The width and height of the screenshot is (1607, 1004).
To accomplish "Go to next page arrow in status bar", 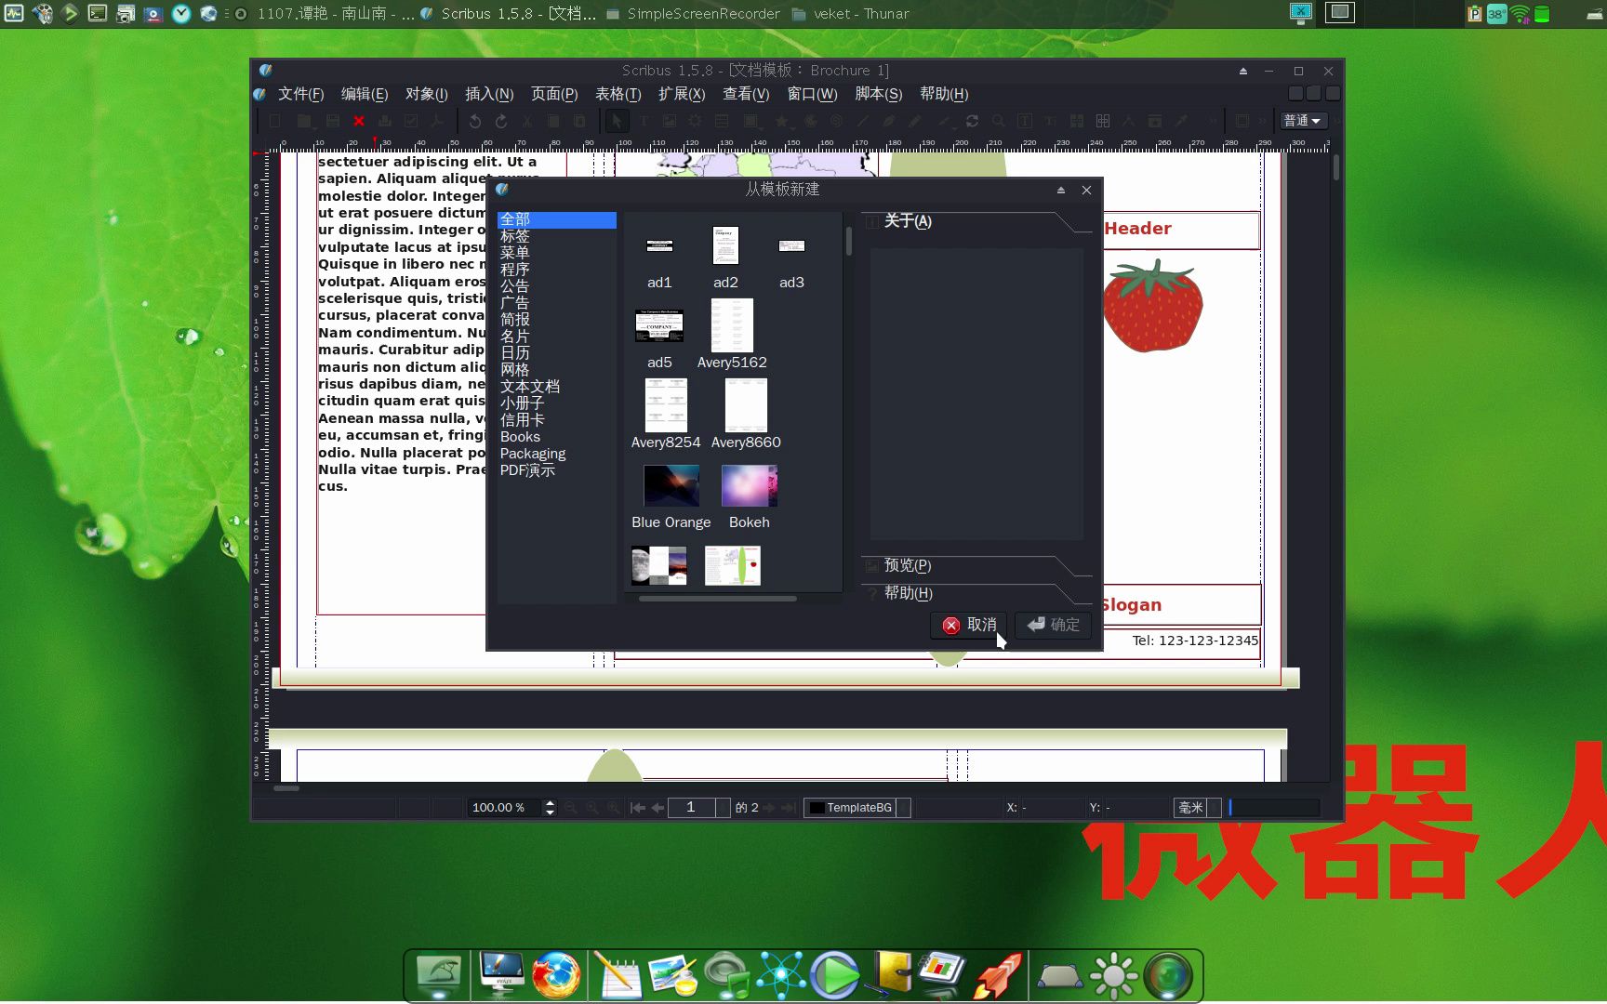I will (769, 808).
